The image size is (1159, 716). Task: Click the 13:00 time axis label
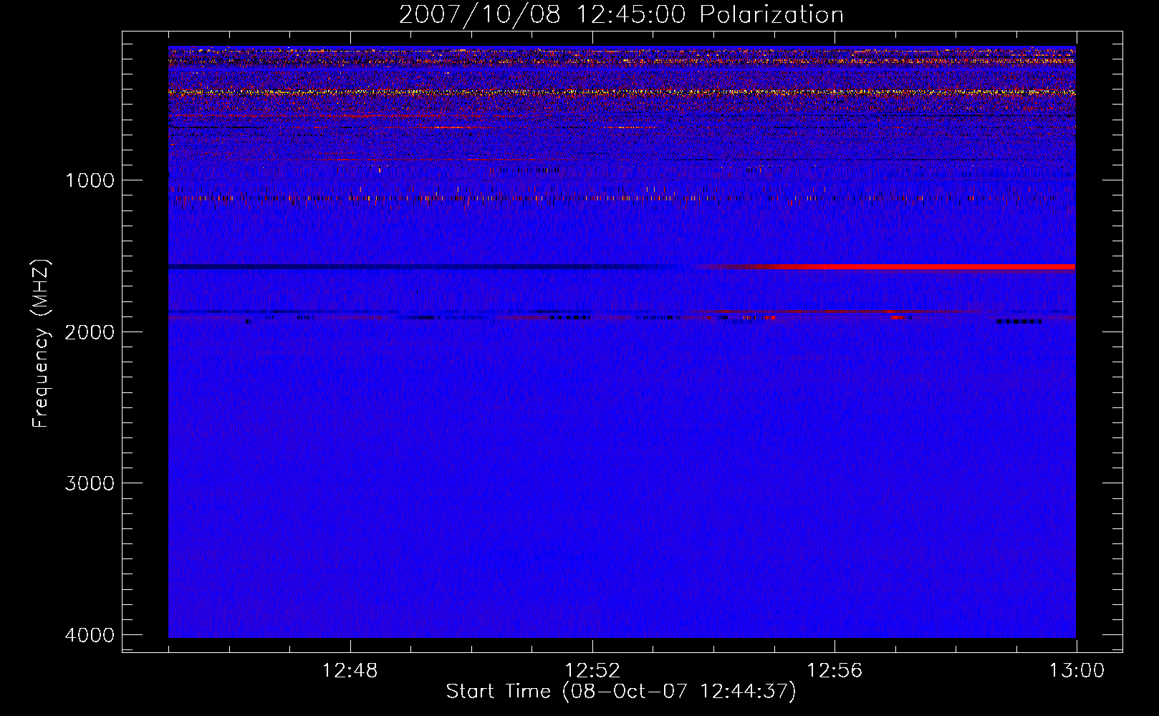pos(1077,671)
